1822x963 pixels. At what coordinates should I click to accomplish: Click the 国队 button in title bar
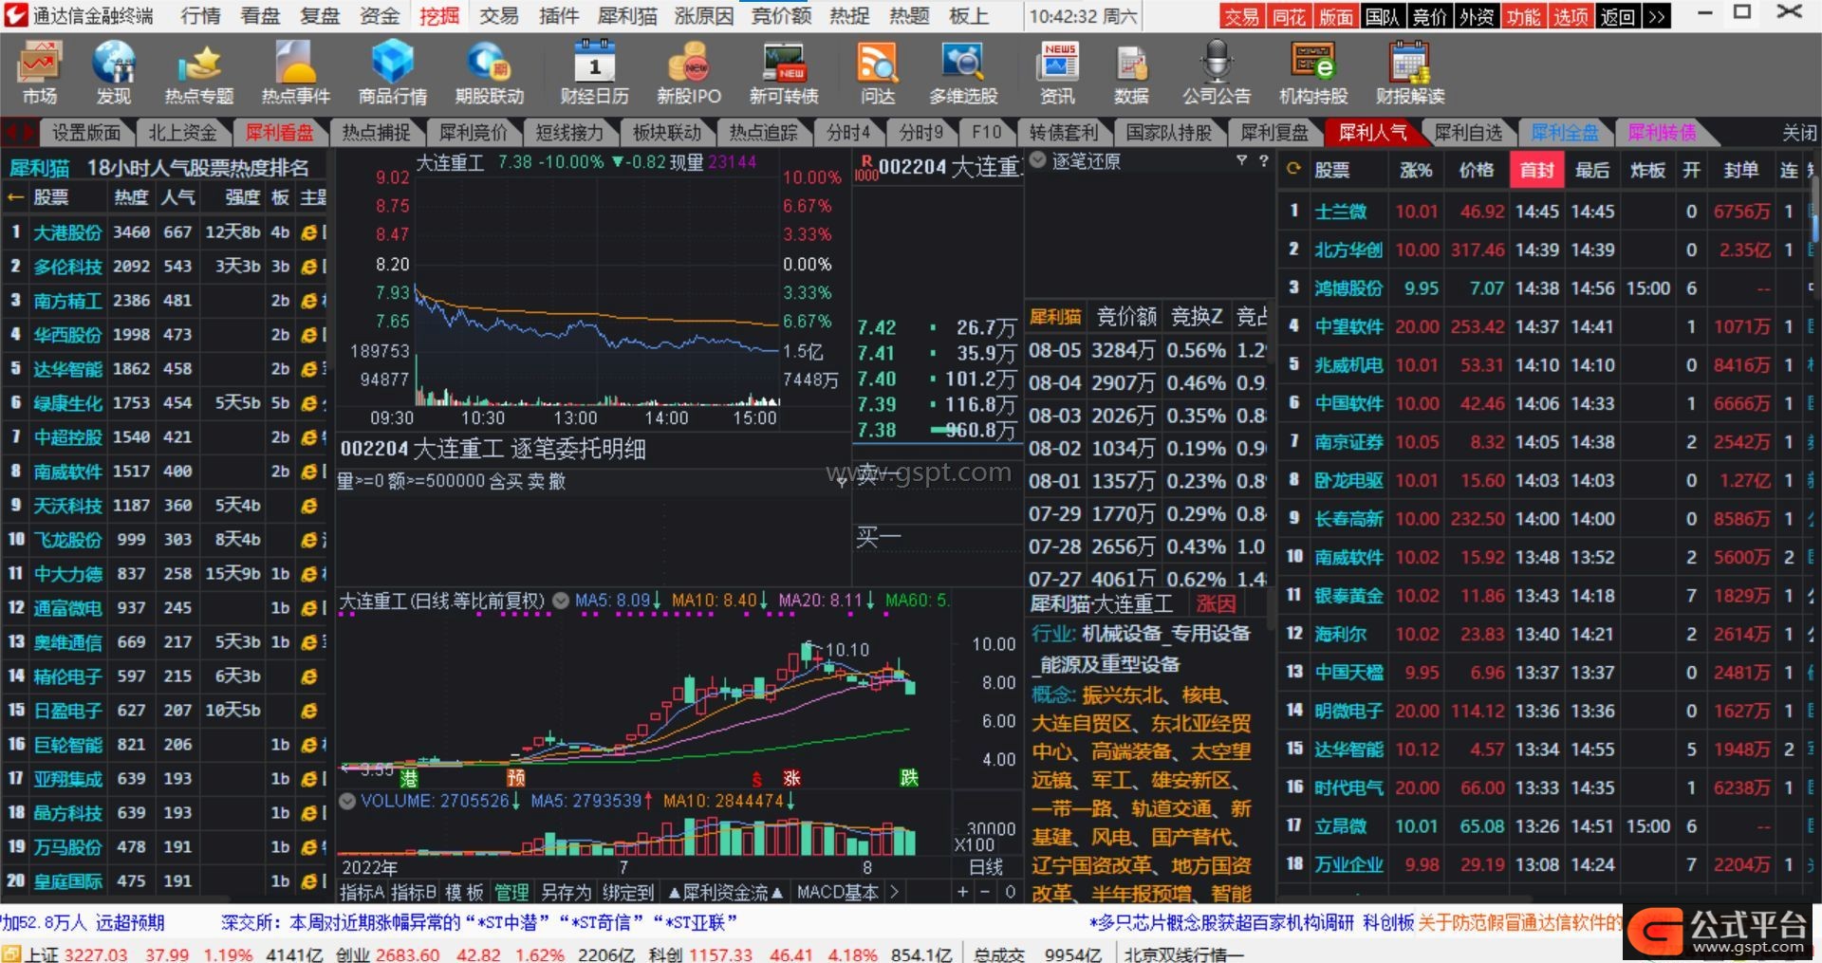[1383, 16]
